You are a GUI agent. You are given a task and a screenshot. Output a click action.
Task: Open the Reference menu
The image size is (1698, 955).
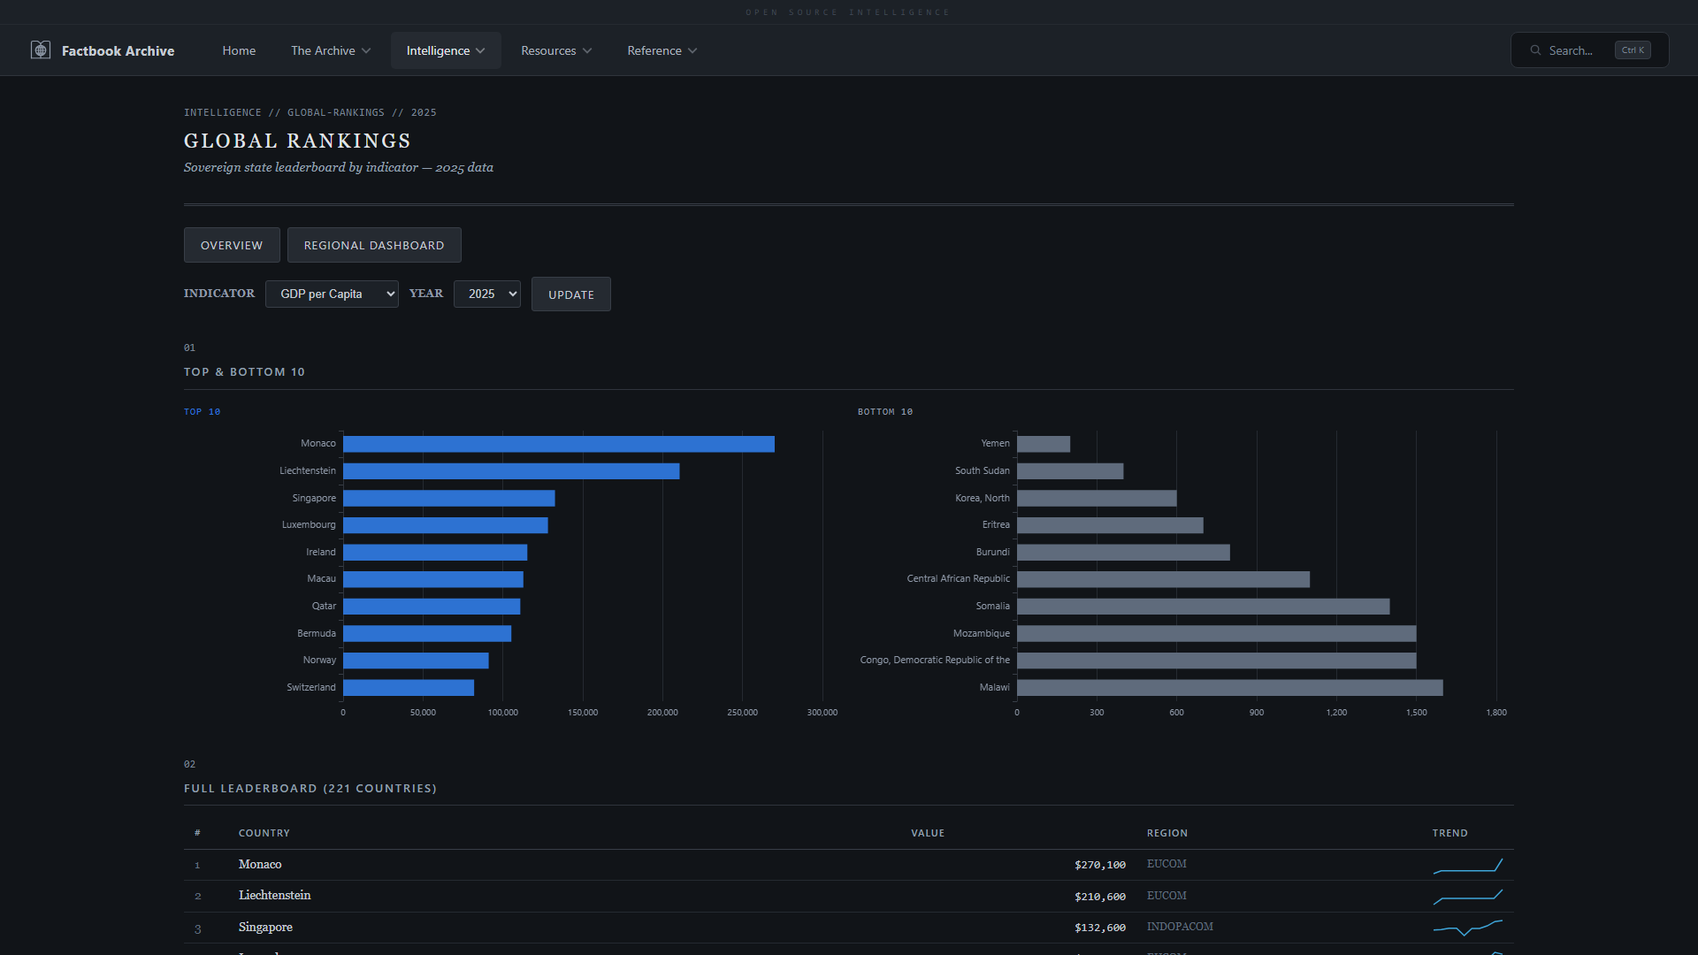coord(662,50)
